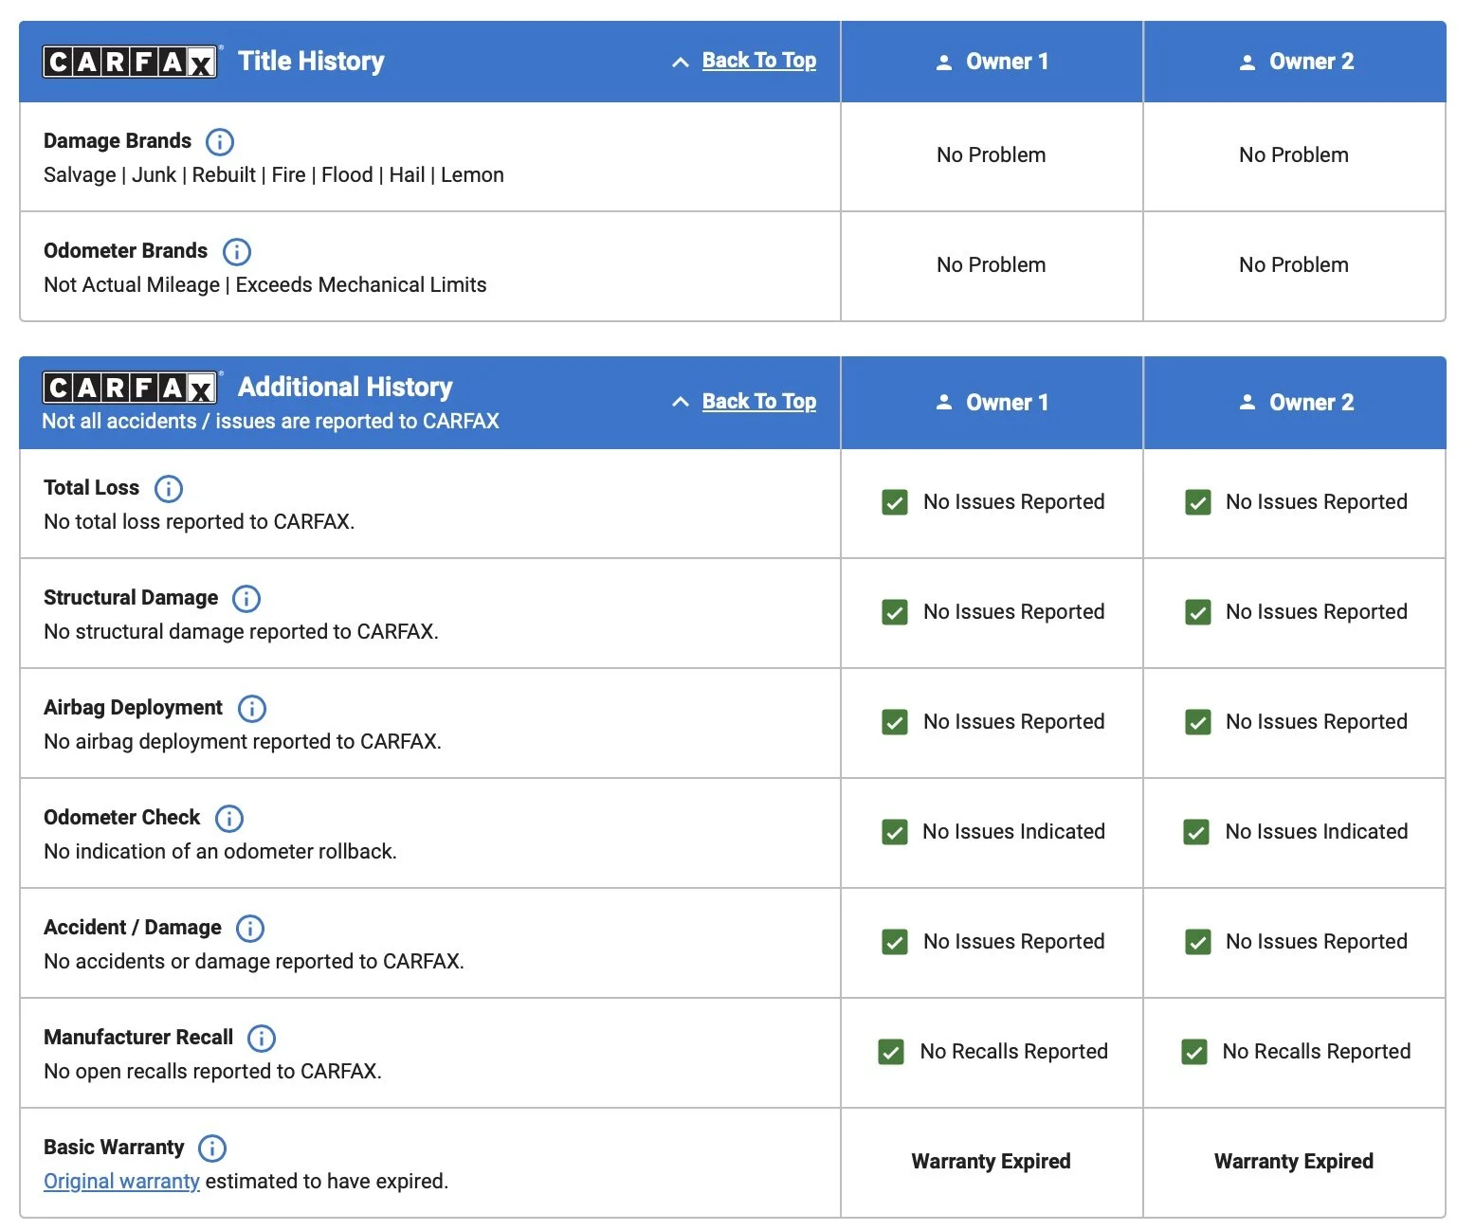
Task: Click CARFAX logo in Title History header
Action: 131,62
